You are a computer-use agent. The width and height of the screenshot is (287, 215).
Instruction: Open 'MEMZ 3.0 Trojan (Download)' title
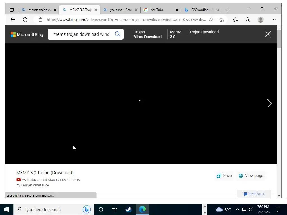[x=45, y=173]
